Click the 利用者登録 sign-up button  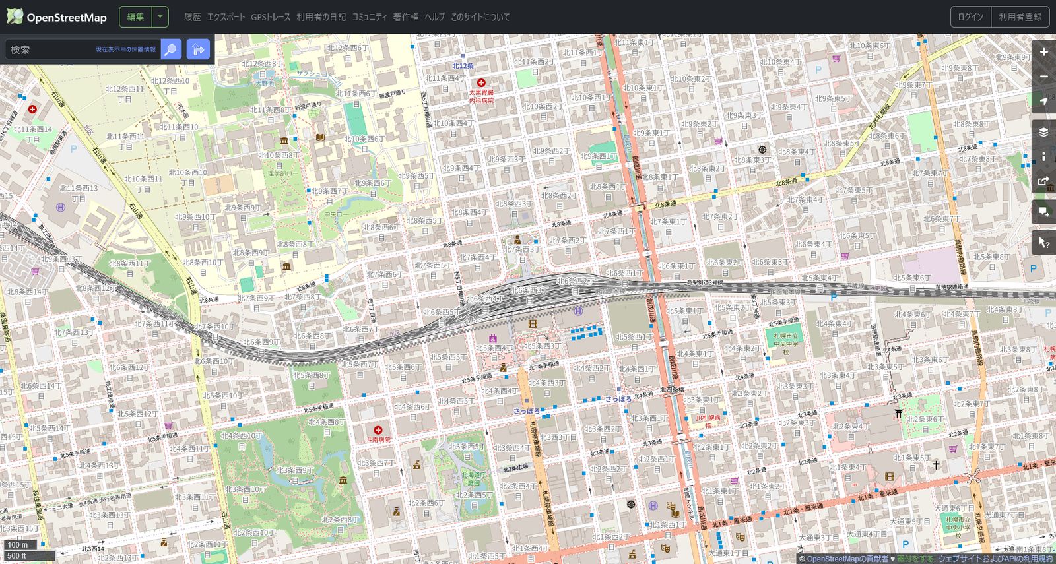click(1020, 17)
